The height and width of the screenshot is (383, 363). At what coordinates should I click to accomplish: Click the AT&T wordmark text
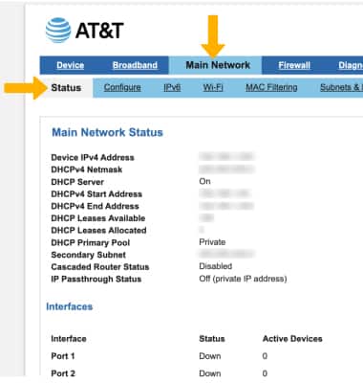[x=99, y=31]
